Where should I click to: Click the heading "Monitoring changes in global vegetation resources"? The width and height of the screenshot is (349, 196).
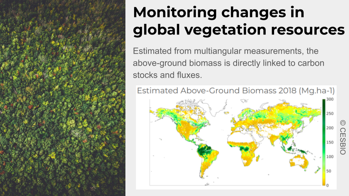coord(238,21)
